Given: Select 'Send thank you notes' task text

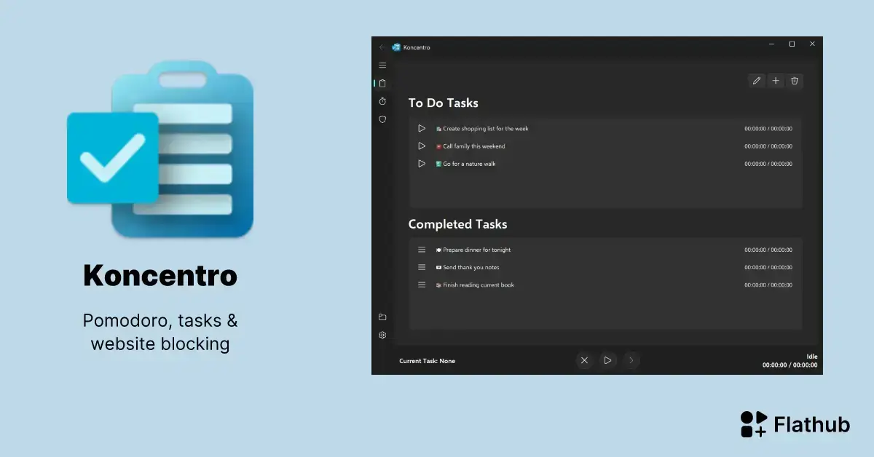Looking at the screenshot, I should click(x=471, y=267).
